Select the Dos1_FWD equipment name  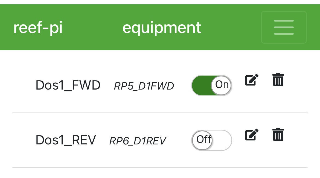[x=68, y=85]
